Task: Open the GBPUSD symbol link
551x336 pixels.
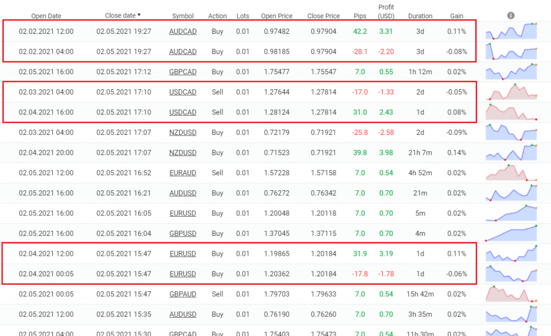Action: point(183,234)
